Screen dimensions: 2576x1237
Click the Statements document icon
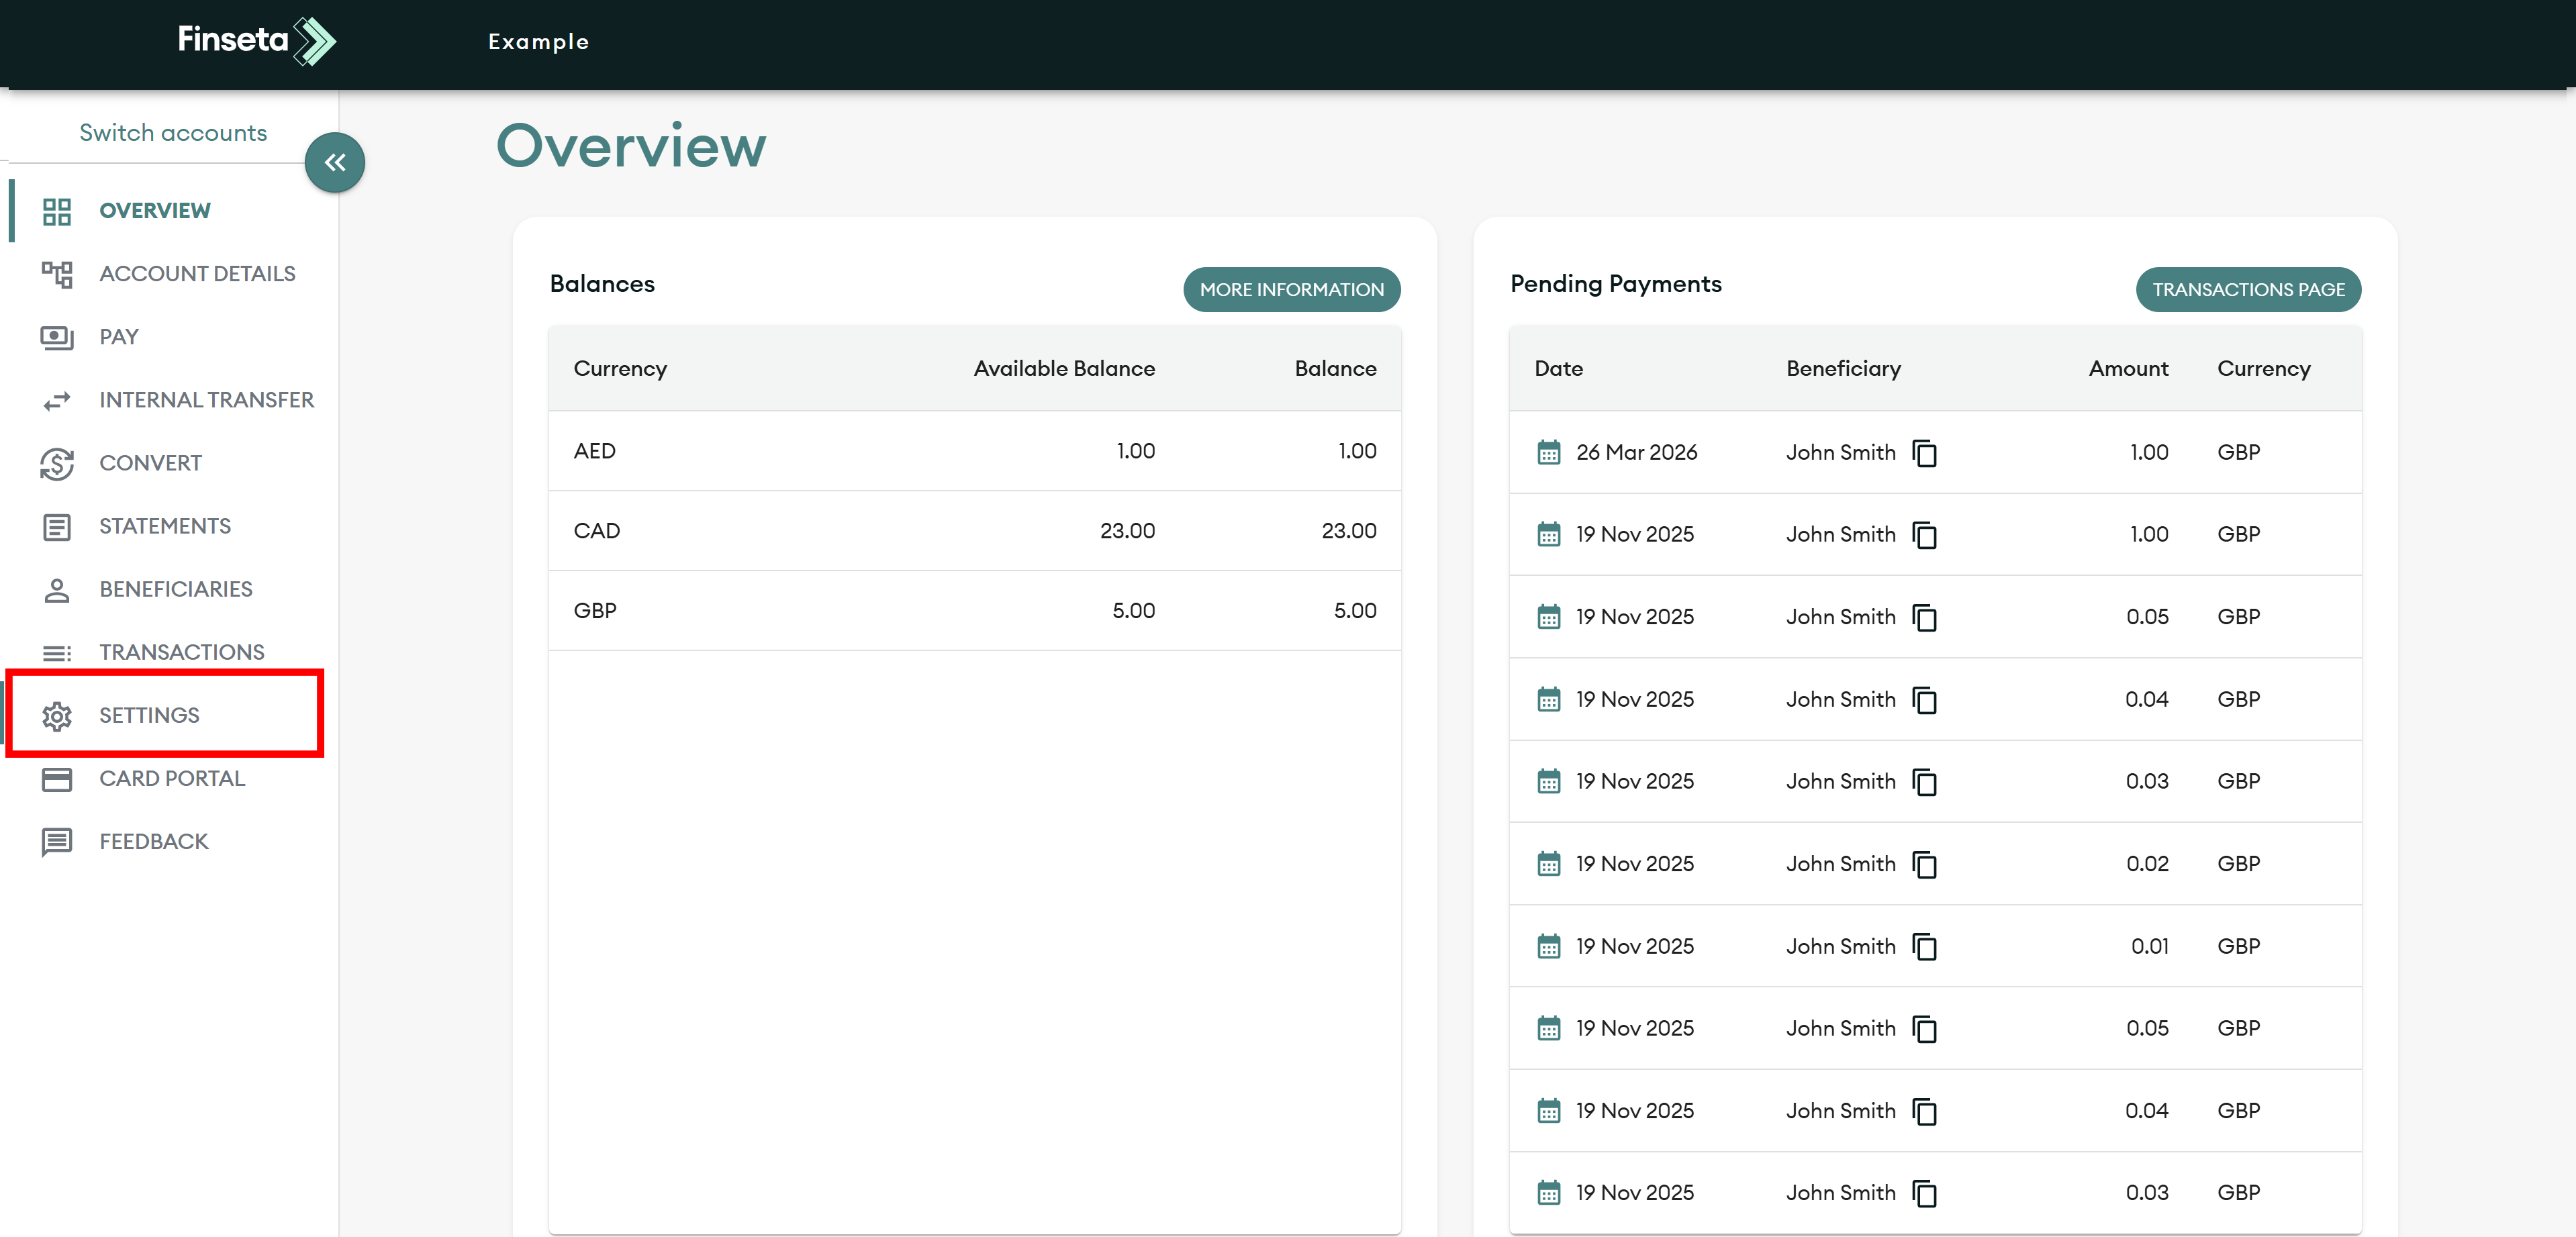tap(57, 527)
